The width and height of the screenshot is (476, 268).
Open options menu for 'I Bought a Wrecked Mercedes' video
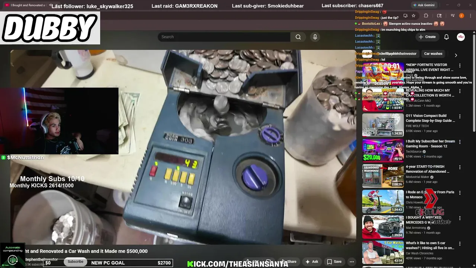tap(460, 218)
